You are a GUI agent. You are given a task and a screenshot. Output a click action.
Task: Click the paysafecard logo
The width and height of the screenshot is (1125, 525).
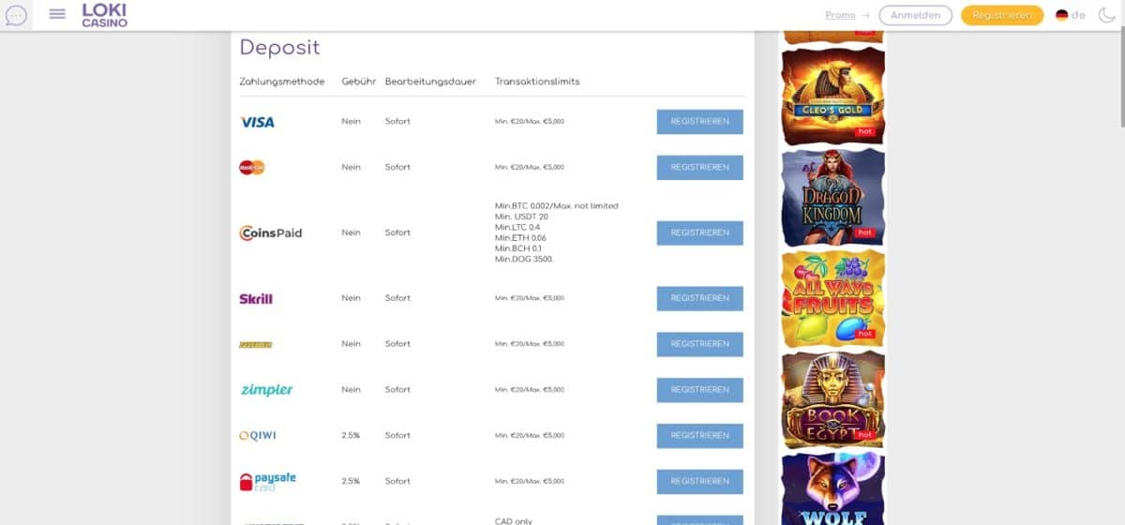pyautogui.click(x=267, y=482)
